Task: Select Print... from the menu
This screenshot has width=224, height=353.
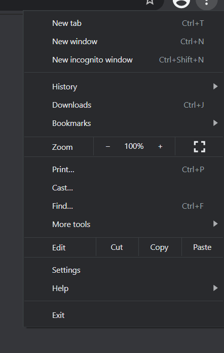Action: tap(124, 169)
